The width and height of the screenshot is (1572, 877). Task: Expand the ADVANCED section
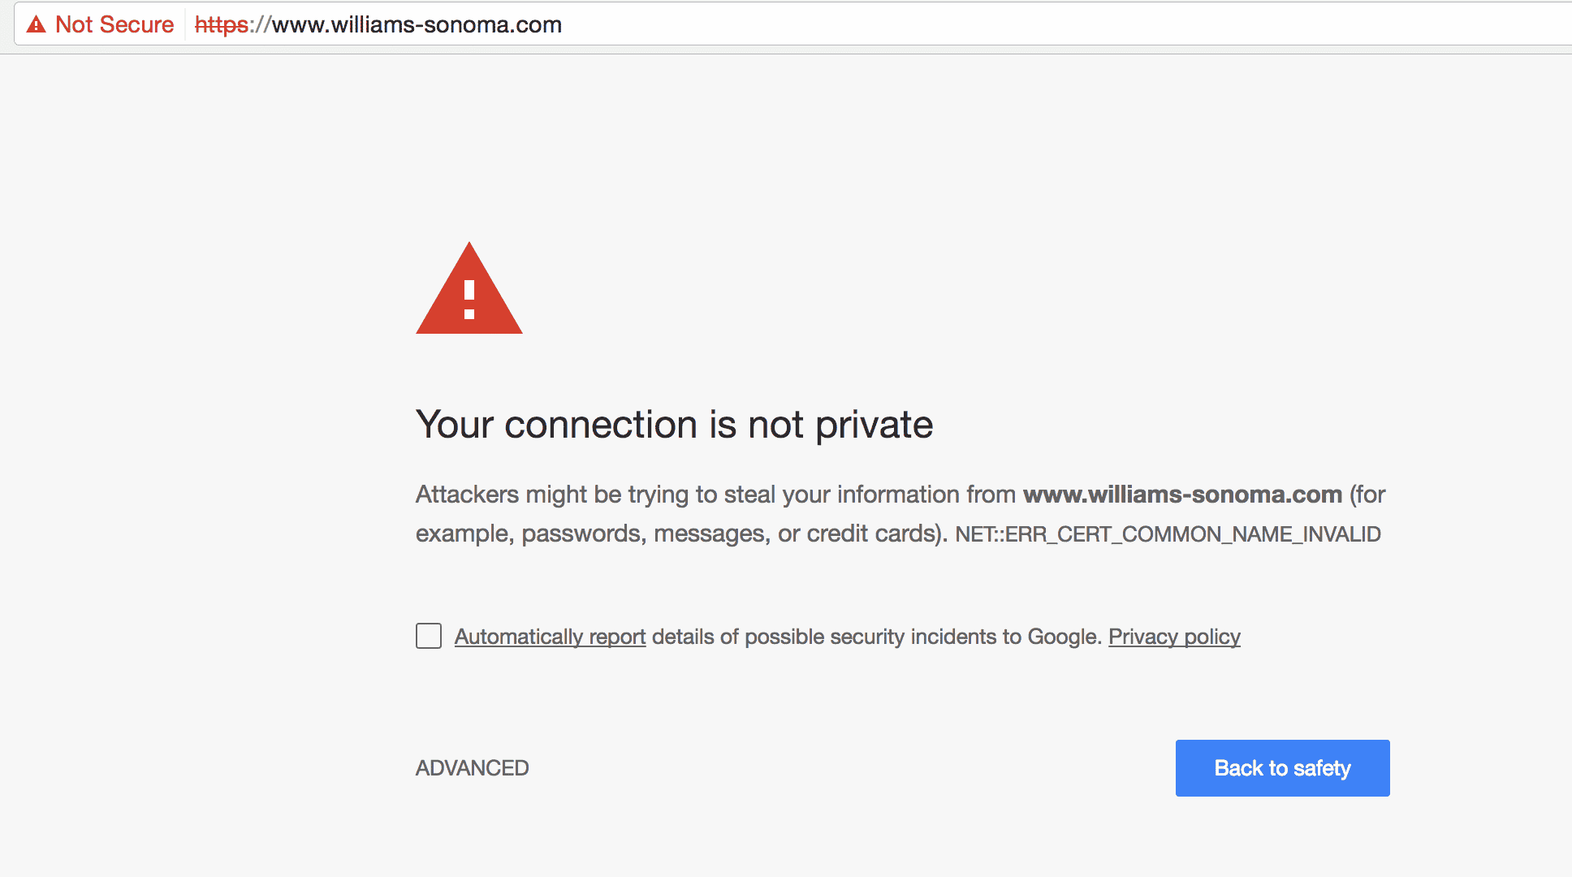click(x=472, y=768)
